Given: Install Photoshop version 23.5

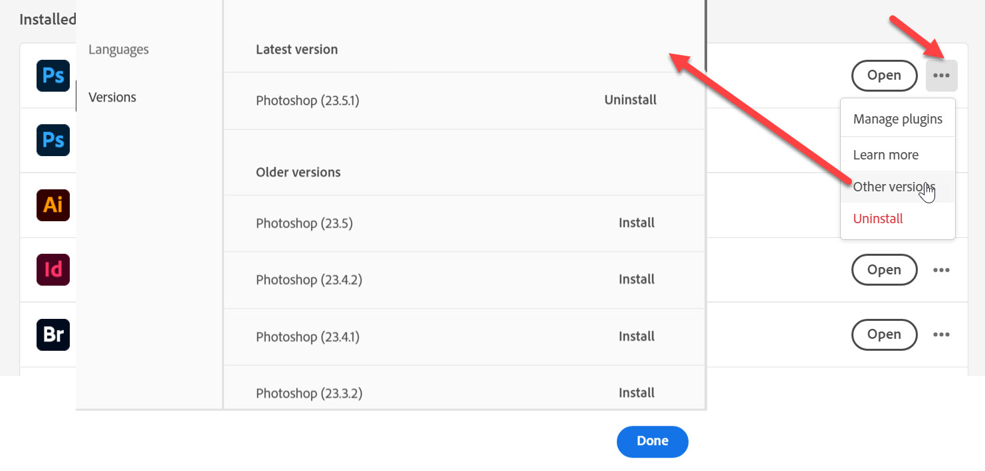Looking at the screenshot, I should pyautogui.click(x=636, y=223).
